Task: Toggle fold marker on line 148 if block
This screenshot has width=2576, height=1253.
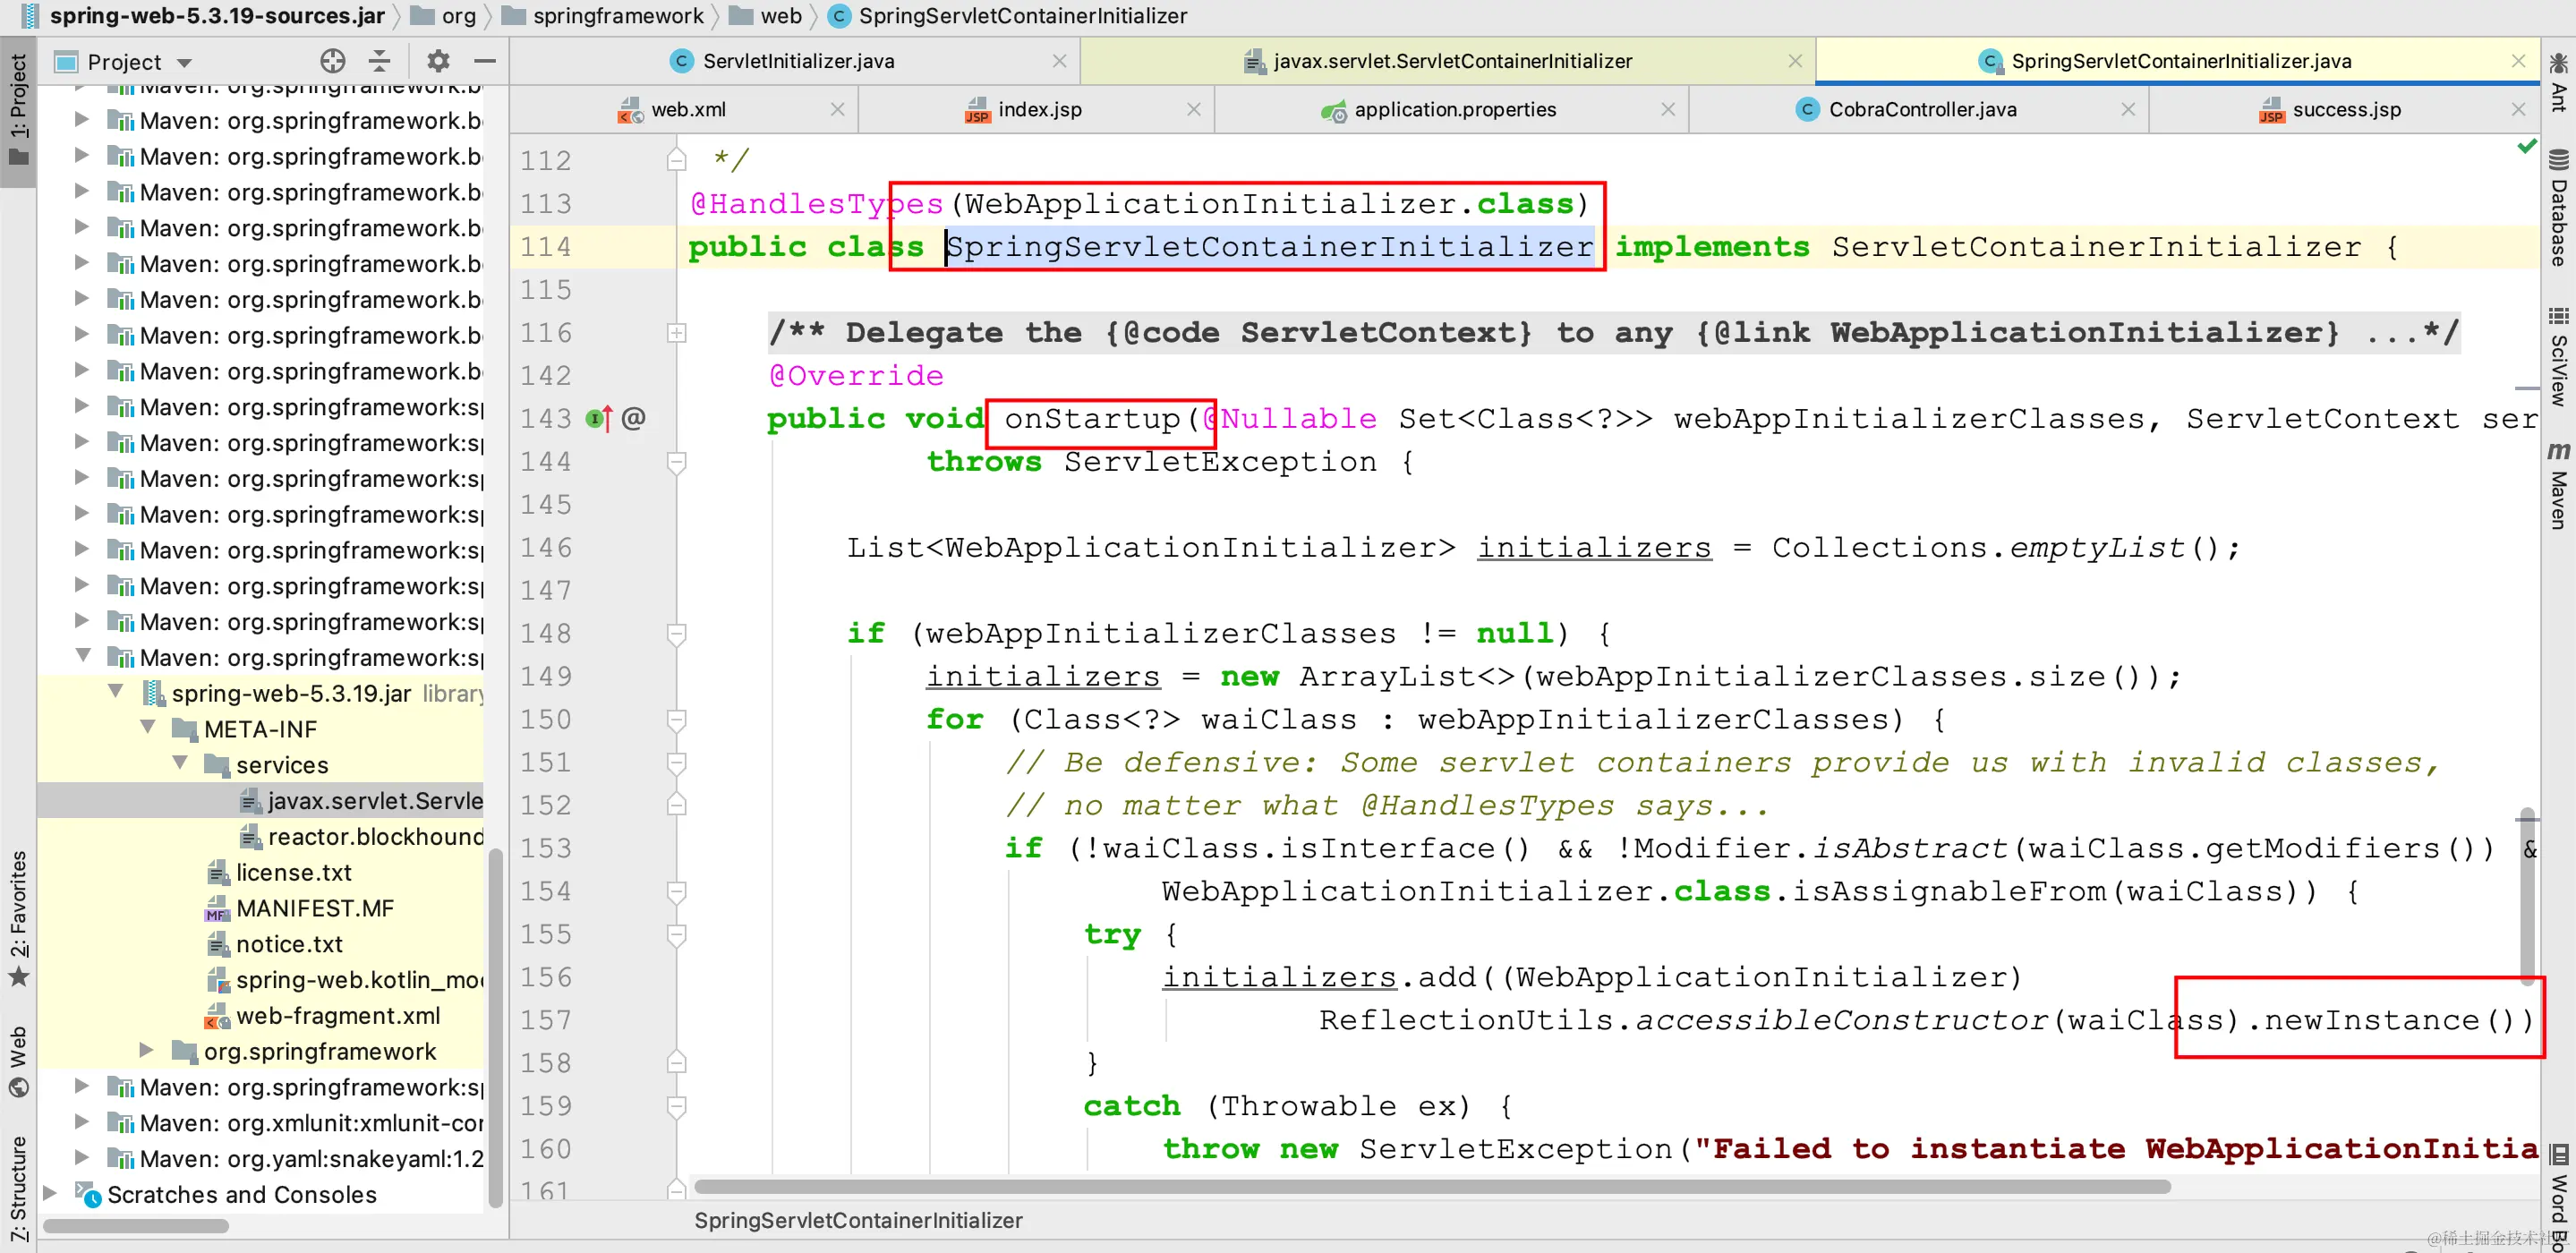Action: point(677,634)
